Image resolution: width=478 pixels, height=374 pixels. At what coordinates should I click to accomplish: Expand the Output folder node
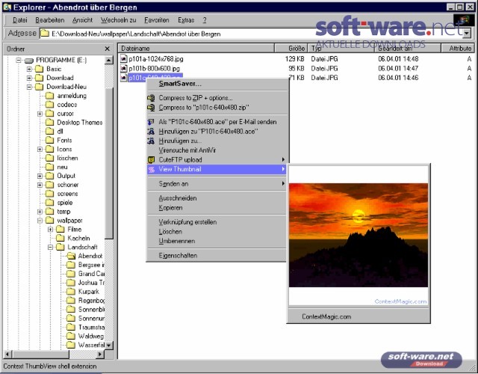(40, 176)
